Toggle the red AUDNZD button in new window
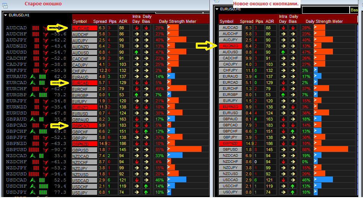This screenshot has width=363, height=199. (230, 46)
